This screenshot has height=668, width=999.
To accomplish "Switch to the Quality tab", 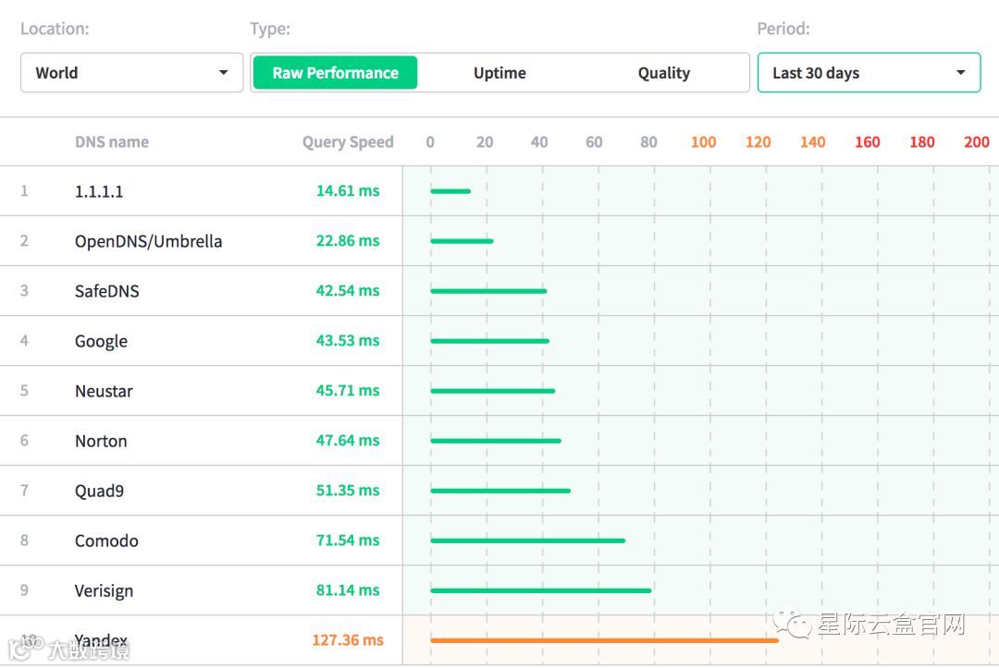I will (664, 72).
